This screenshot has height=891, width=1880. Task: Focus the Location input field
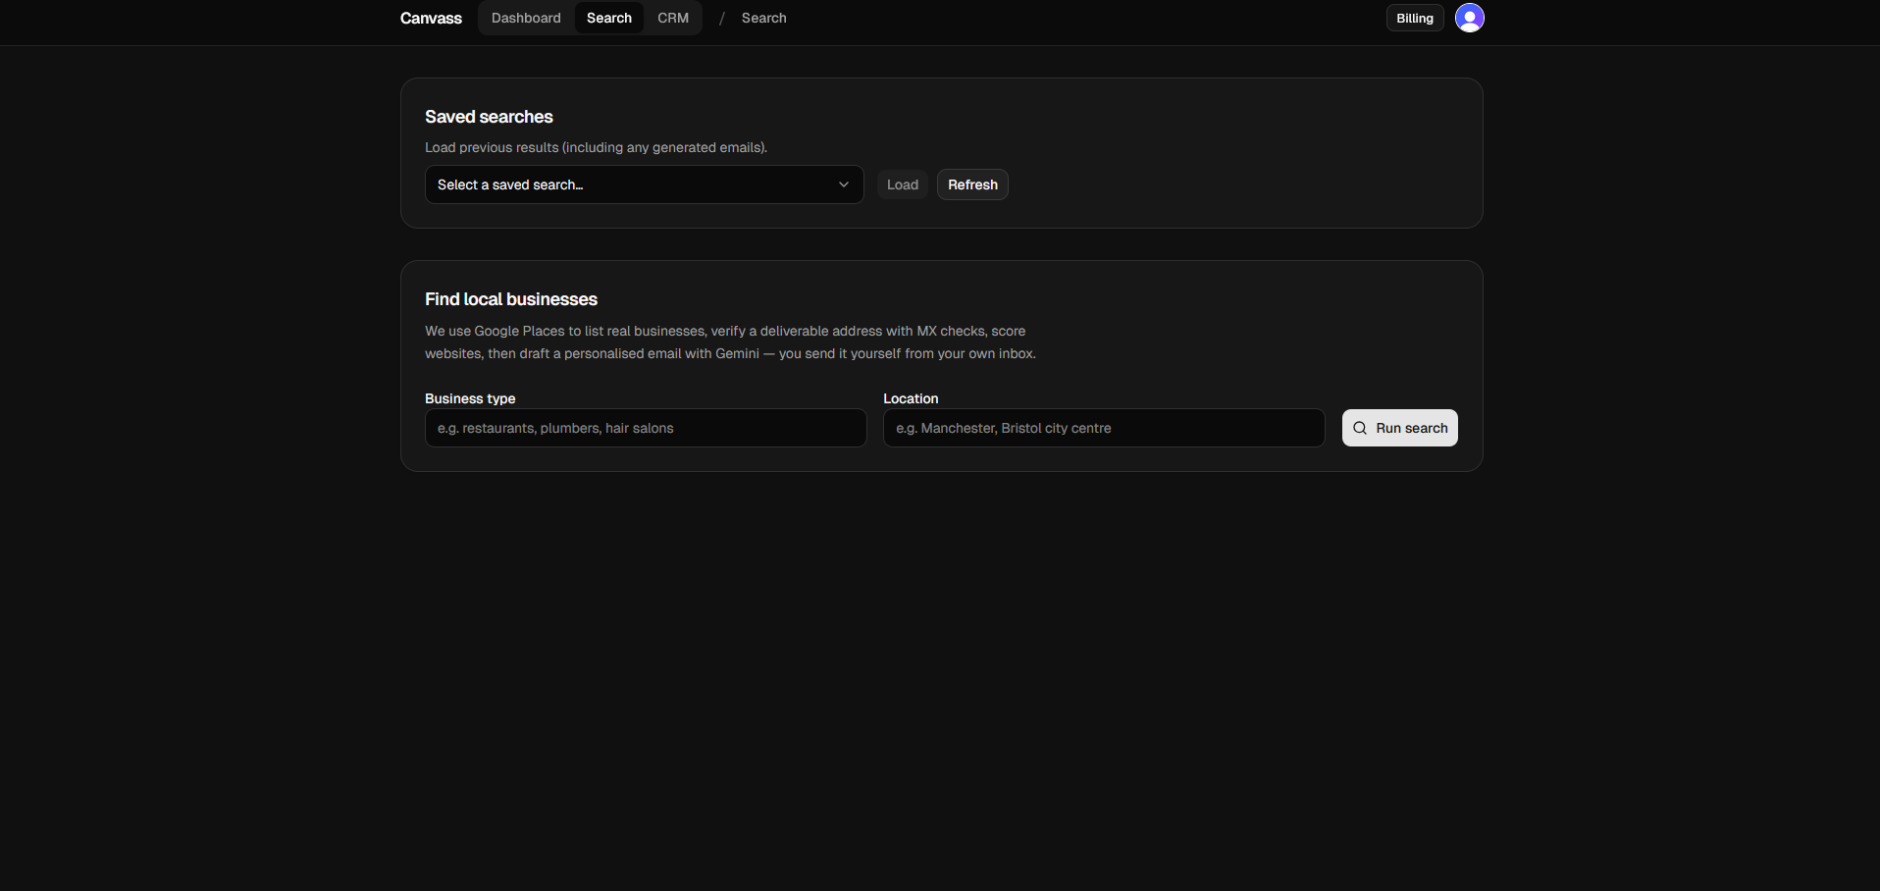[1104, 428]
